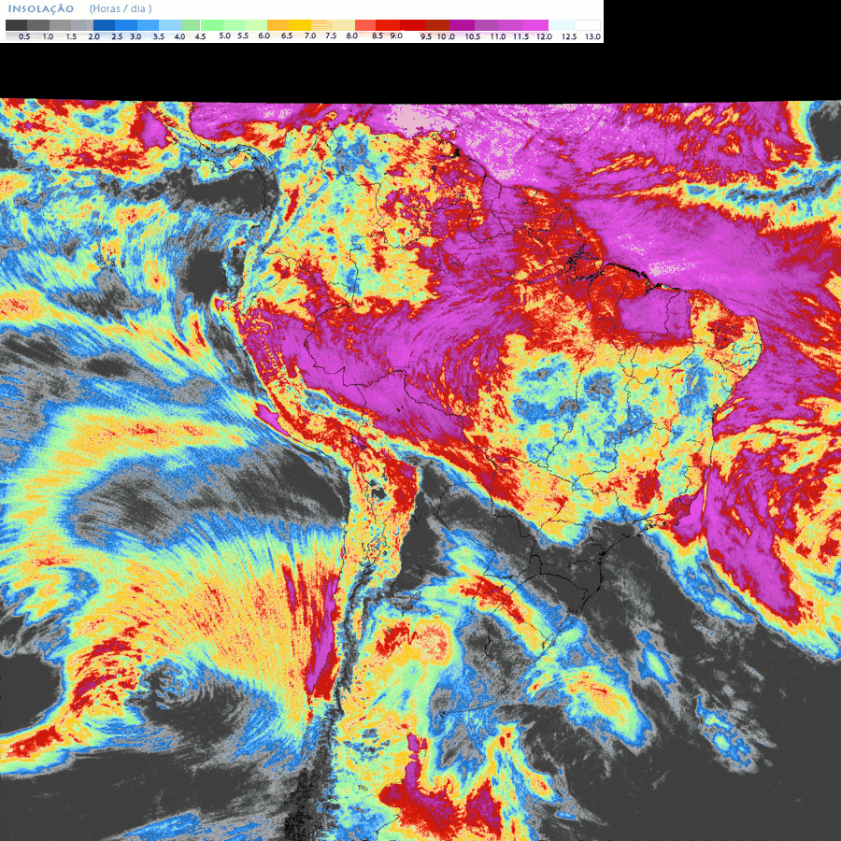
Task: Click the 9.0 scale label
Action: [x=396, y=36]
